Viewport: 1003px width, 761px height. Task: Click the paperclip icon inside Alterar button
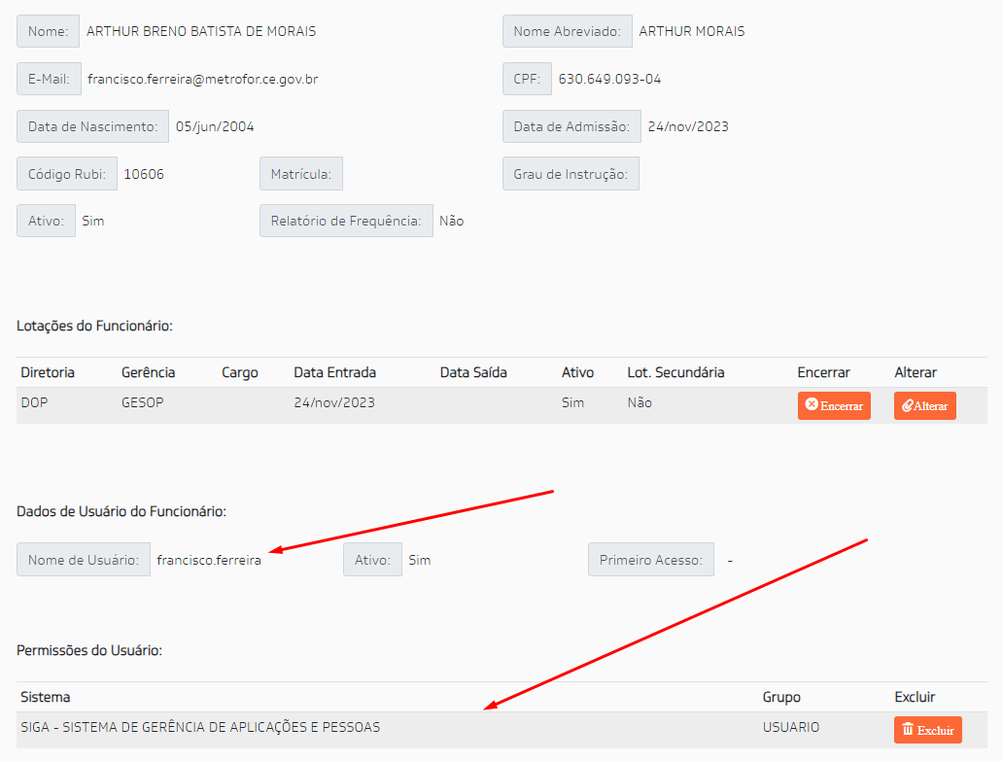pyautogui.click(x=907, y=405)
